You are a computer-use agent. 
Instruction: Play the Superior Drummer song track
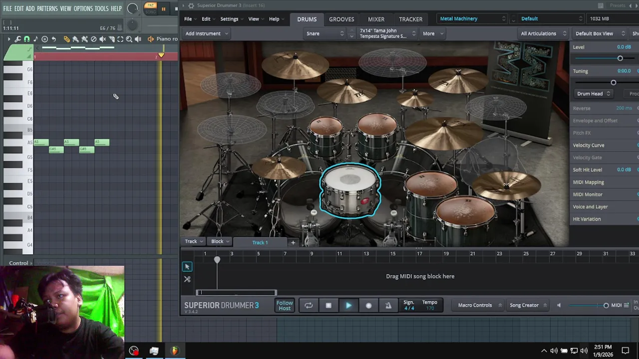(348, 306)
